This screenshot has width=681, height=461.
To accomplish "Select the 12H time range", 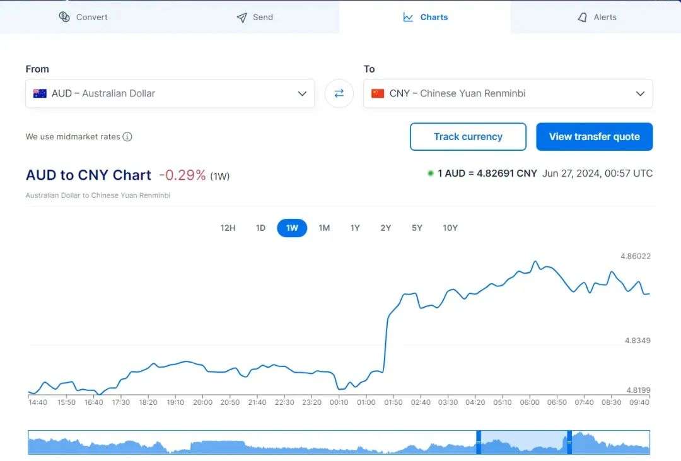I will pos(228,228).
